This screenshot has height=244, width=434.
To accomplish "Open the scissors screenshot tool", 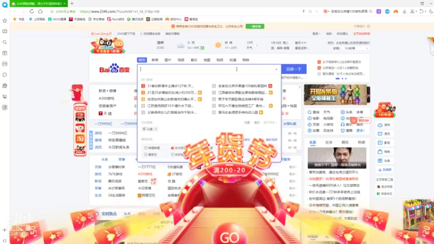I will (x=412, y=11).
